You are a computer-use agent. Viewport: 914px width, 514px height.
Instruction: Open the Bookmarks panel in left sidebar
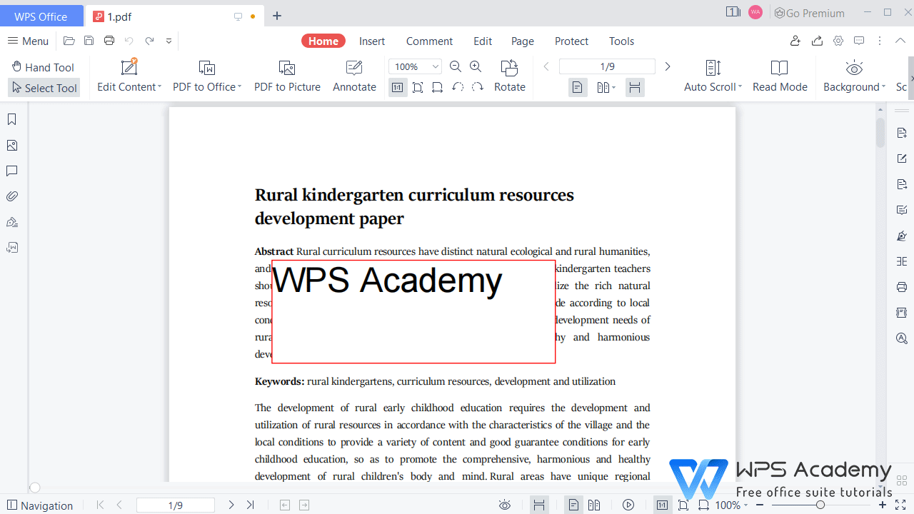(11, 119)
